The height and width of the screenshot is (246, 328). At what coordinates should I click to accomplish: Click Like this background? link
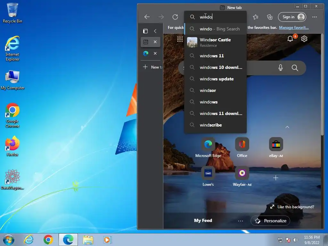[x=292, y=207]
